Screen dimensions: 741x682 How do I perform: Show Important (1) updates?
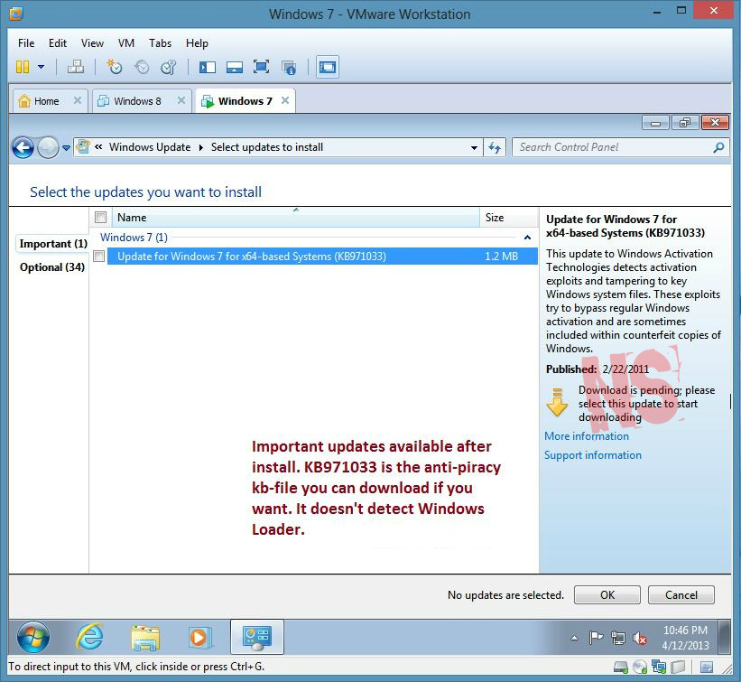tap(53, 244)
